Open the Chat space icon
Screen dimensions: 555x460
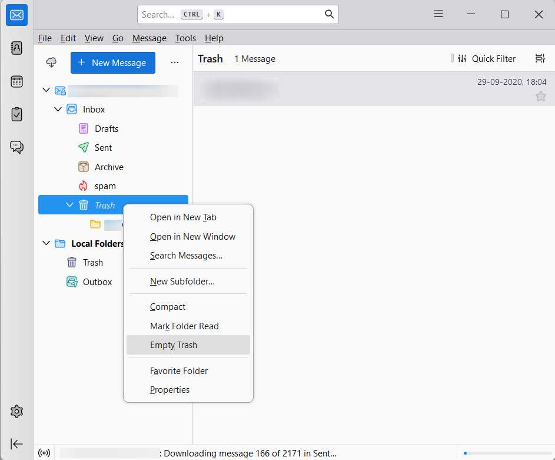point(16,147)
